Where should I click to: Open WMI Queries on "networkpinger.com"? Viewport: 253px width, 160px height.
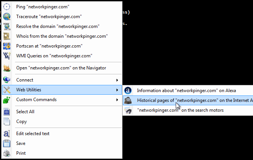tap(62, 56)
